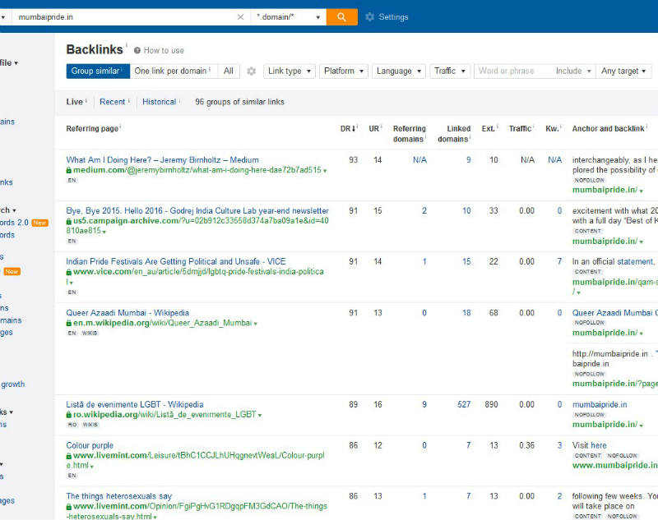Sort by Traffic column header
The image size is (658, 520).
click(x=521, y=129)
